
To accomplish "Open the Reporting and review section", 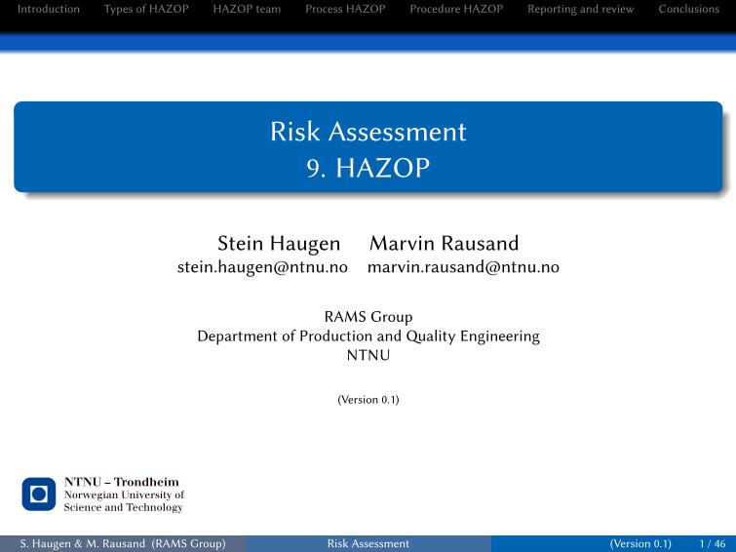I will coord(580,9).
